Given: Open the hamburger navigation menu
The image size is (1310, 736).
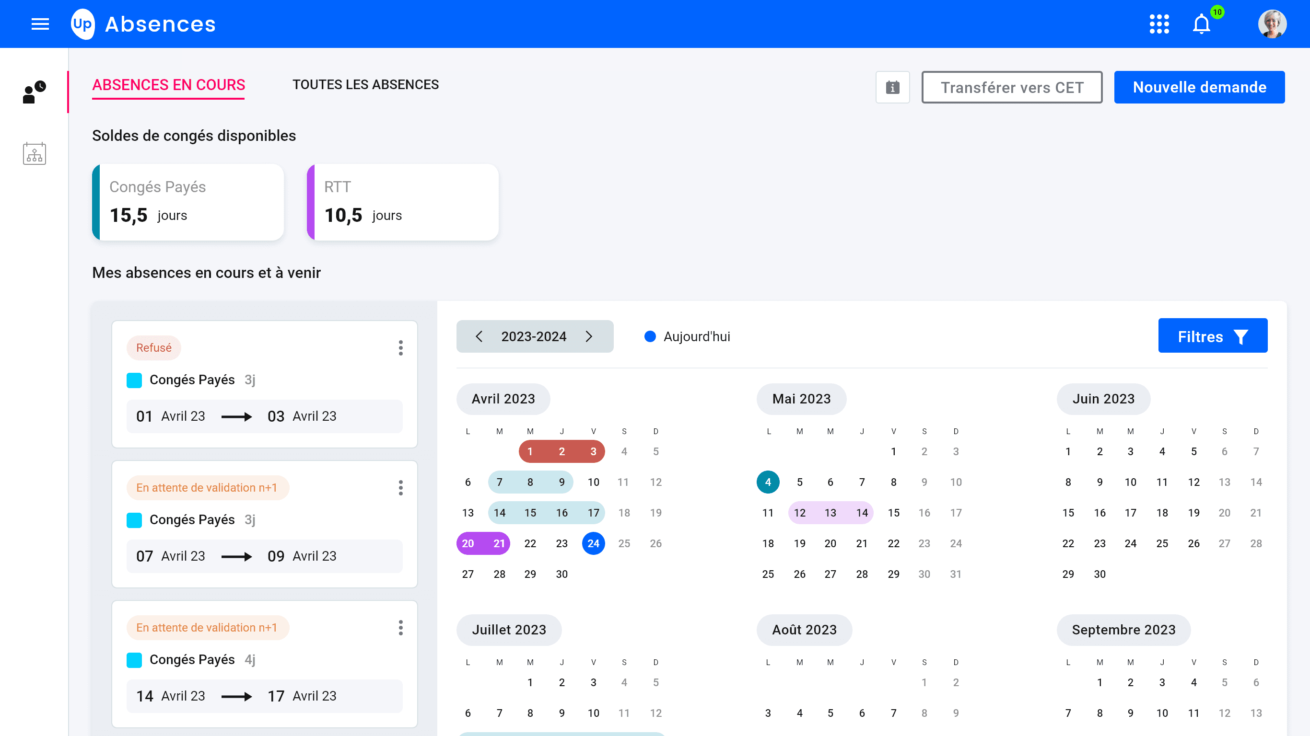Looking at the screenshot, I should tap(40, 24).
